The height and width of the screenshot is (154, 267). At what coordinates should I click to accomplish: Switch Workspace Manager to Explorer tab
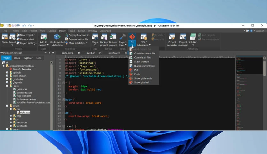coord(28,58)
